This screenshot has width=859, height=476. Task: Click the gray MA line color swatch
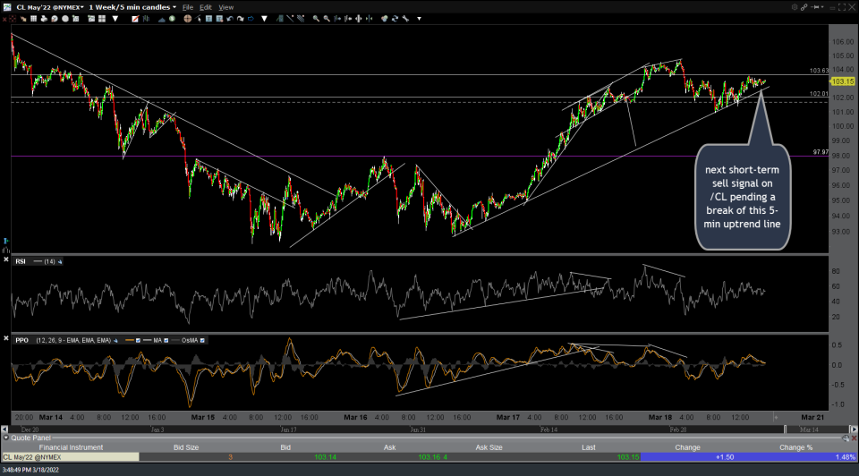click(147, 341)
